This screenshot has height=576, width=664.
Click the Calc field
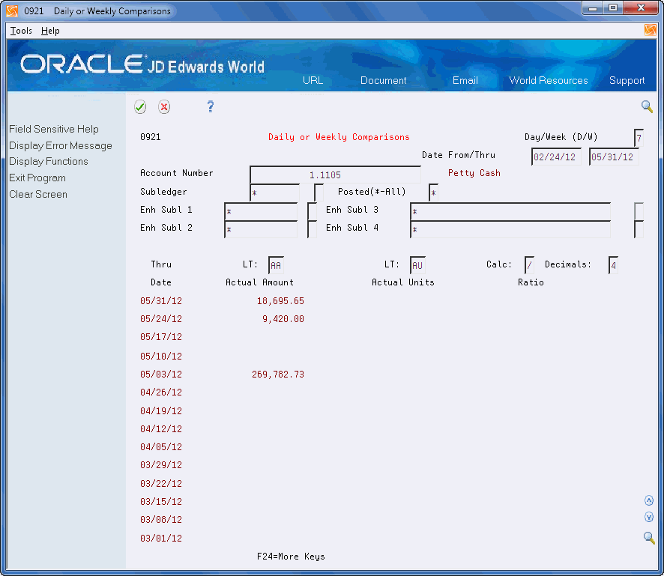click(x=529, y=265)
